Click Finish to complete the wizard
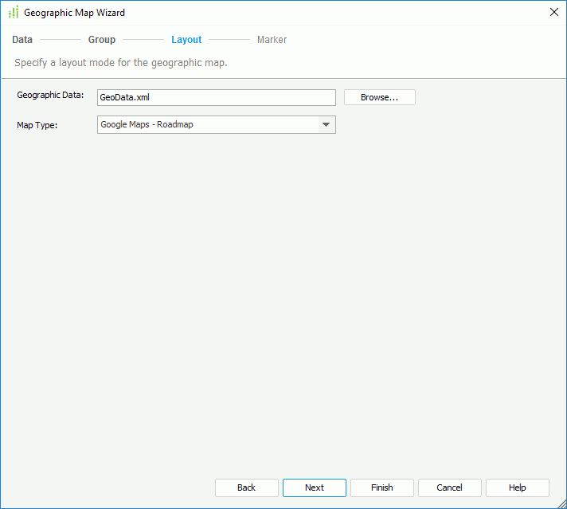Image resolution: width=567 pixels, height=509 pixels. point(382,487)
